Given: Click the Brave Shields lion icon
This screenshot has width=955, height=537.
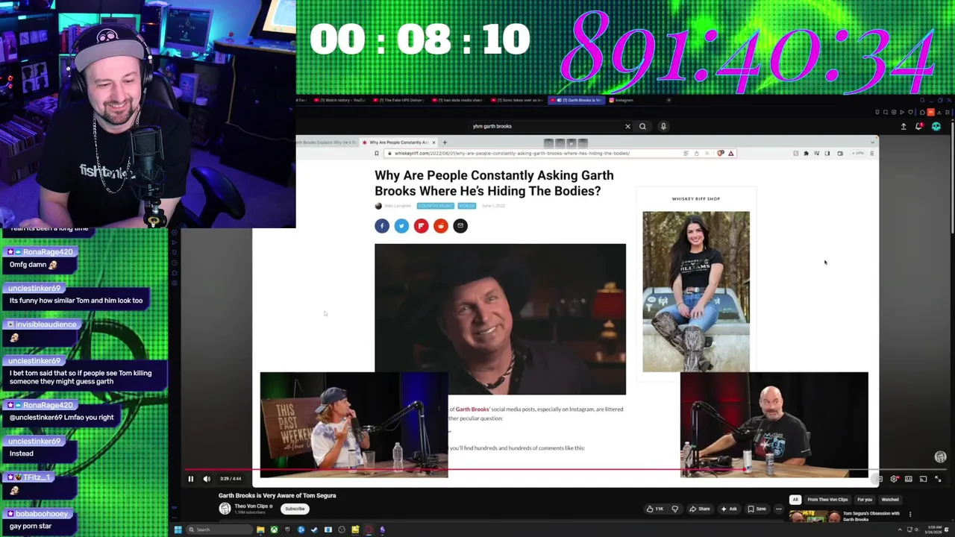Looking at the screenshot, I should [721, 154].
